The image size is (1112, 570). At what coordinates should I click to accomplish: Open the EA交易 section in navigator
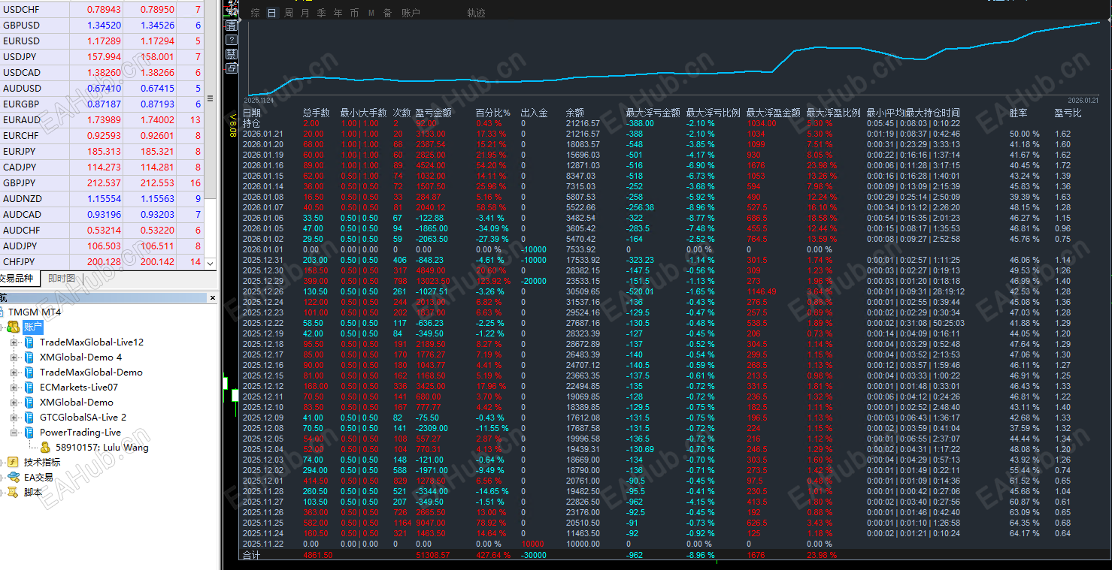[40, 478]
